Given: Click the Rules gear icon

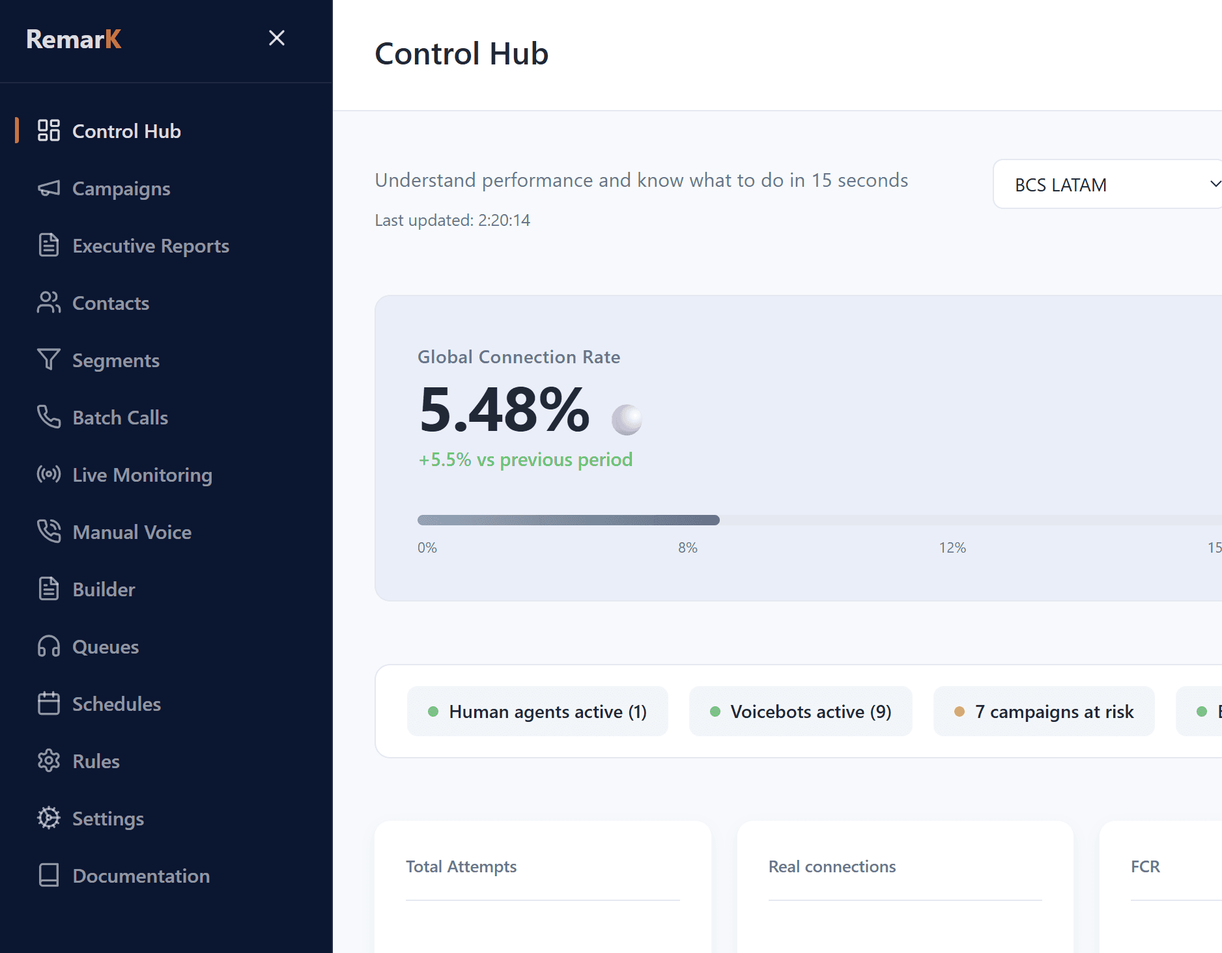Looking at the screenshot, I should pyautogui.click(x=49, y=761).
